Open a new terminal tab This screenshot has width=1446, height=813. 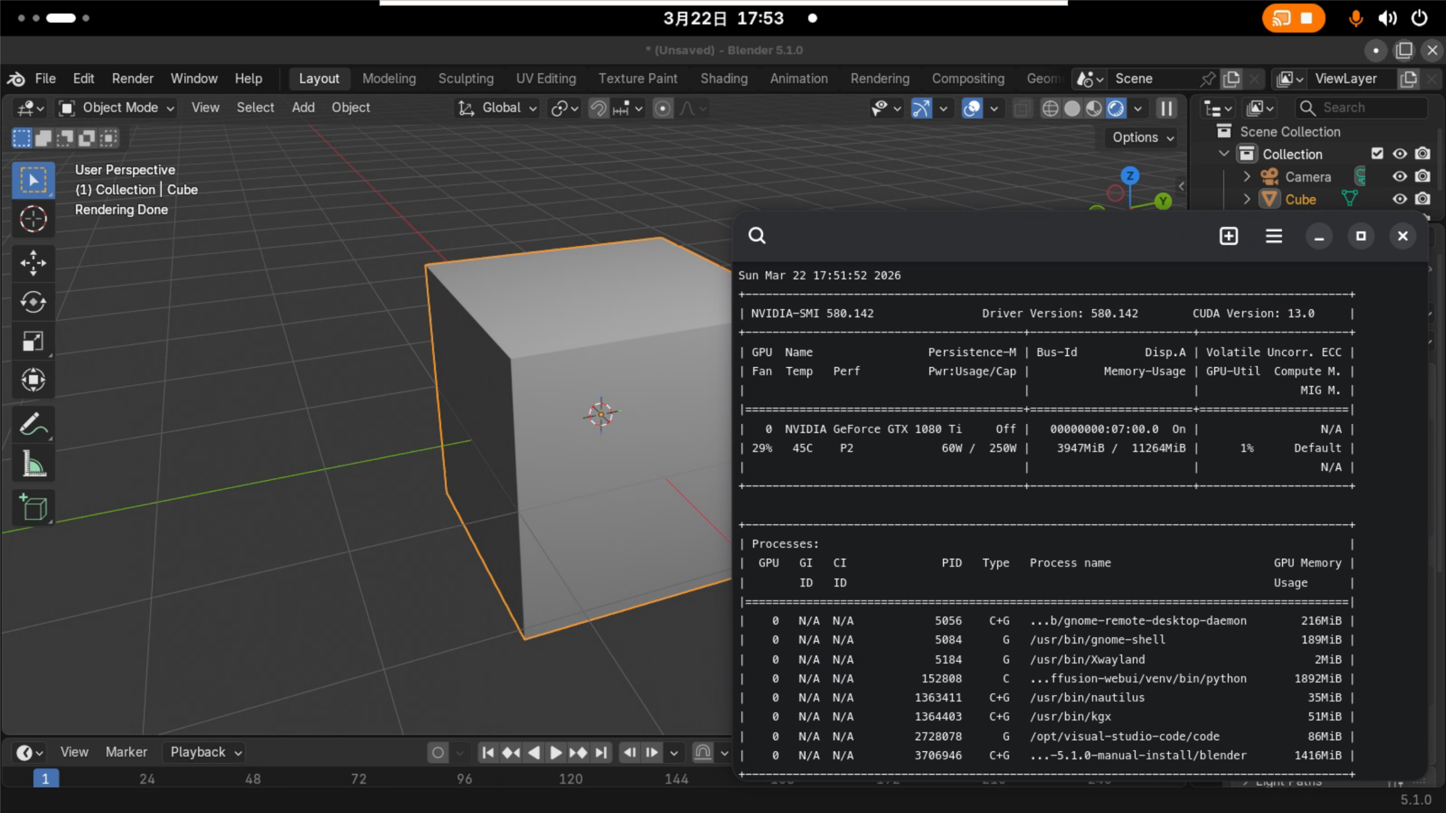(x=1228, y=236)
